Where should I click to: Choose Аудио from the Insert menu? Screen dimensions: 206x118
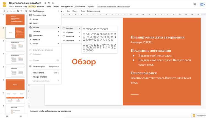coord(44,19)
